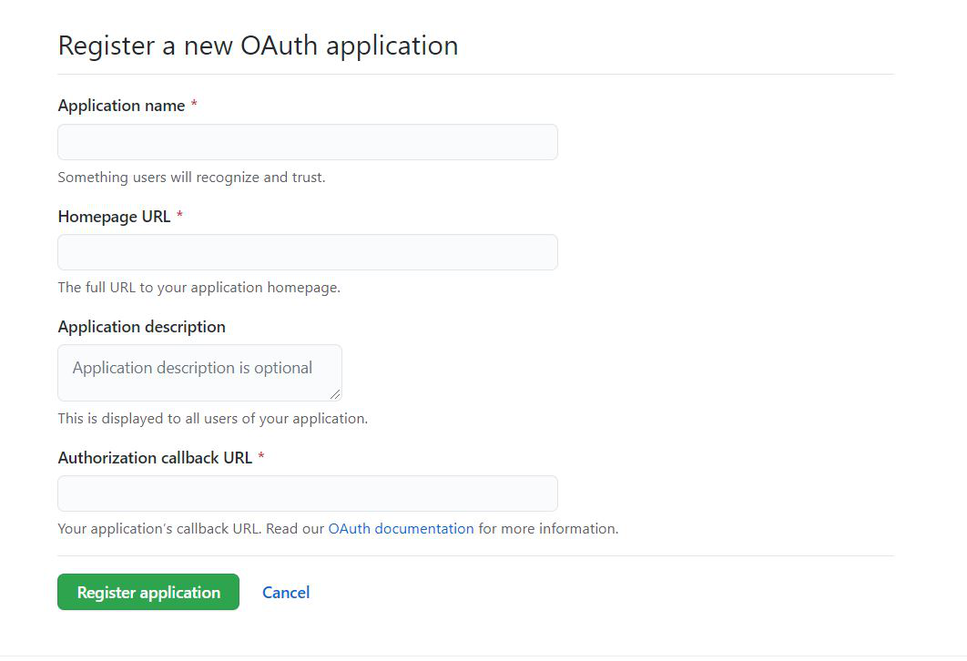Viewport: 967px width, 661px height.
Task: Click the 'Register a new OAuth application' heading
Action: (259, 46)
